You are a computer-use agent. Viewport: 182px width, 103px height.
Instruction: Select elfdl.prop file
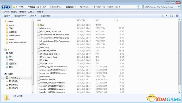[45, 44]
